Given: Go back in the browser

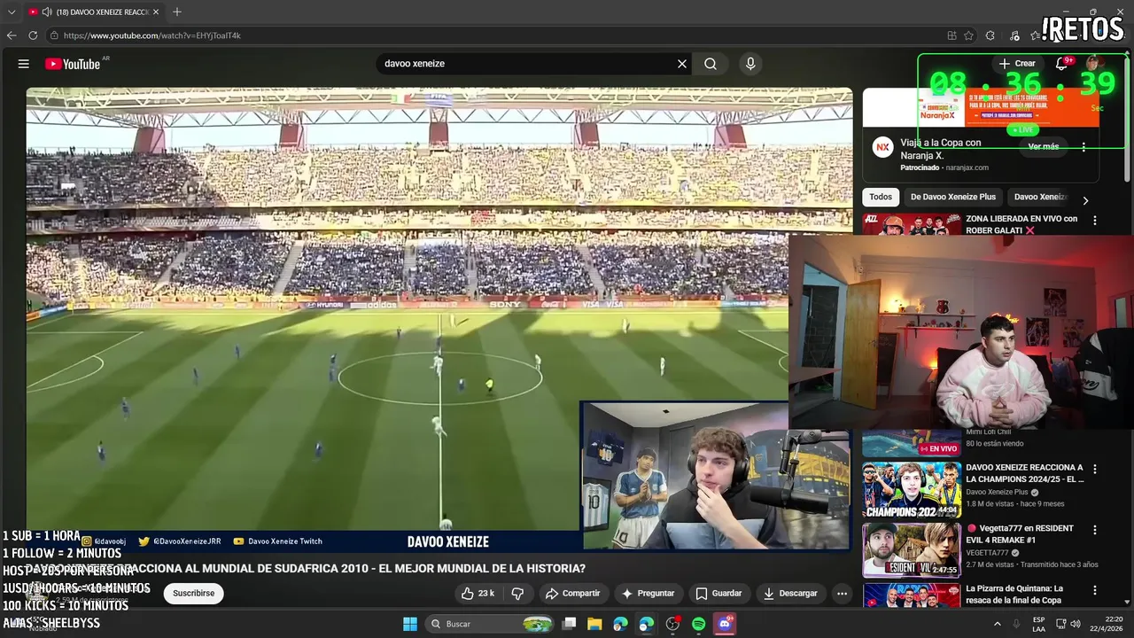Looking at the screenshot, I should tap(12, 35).
